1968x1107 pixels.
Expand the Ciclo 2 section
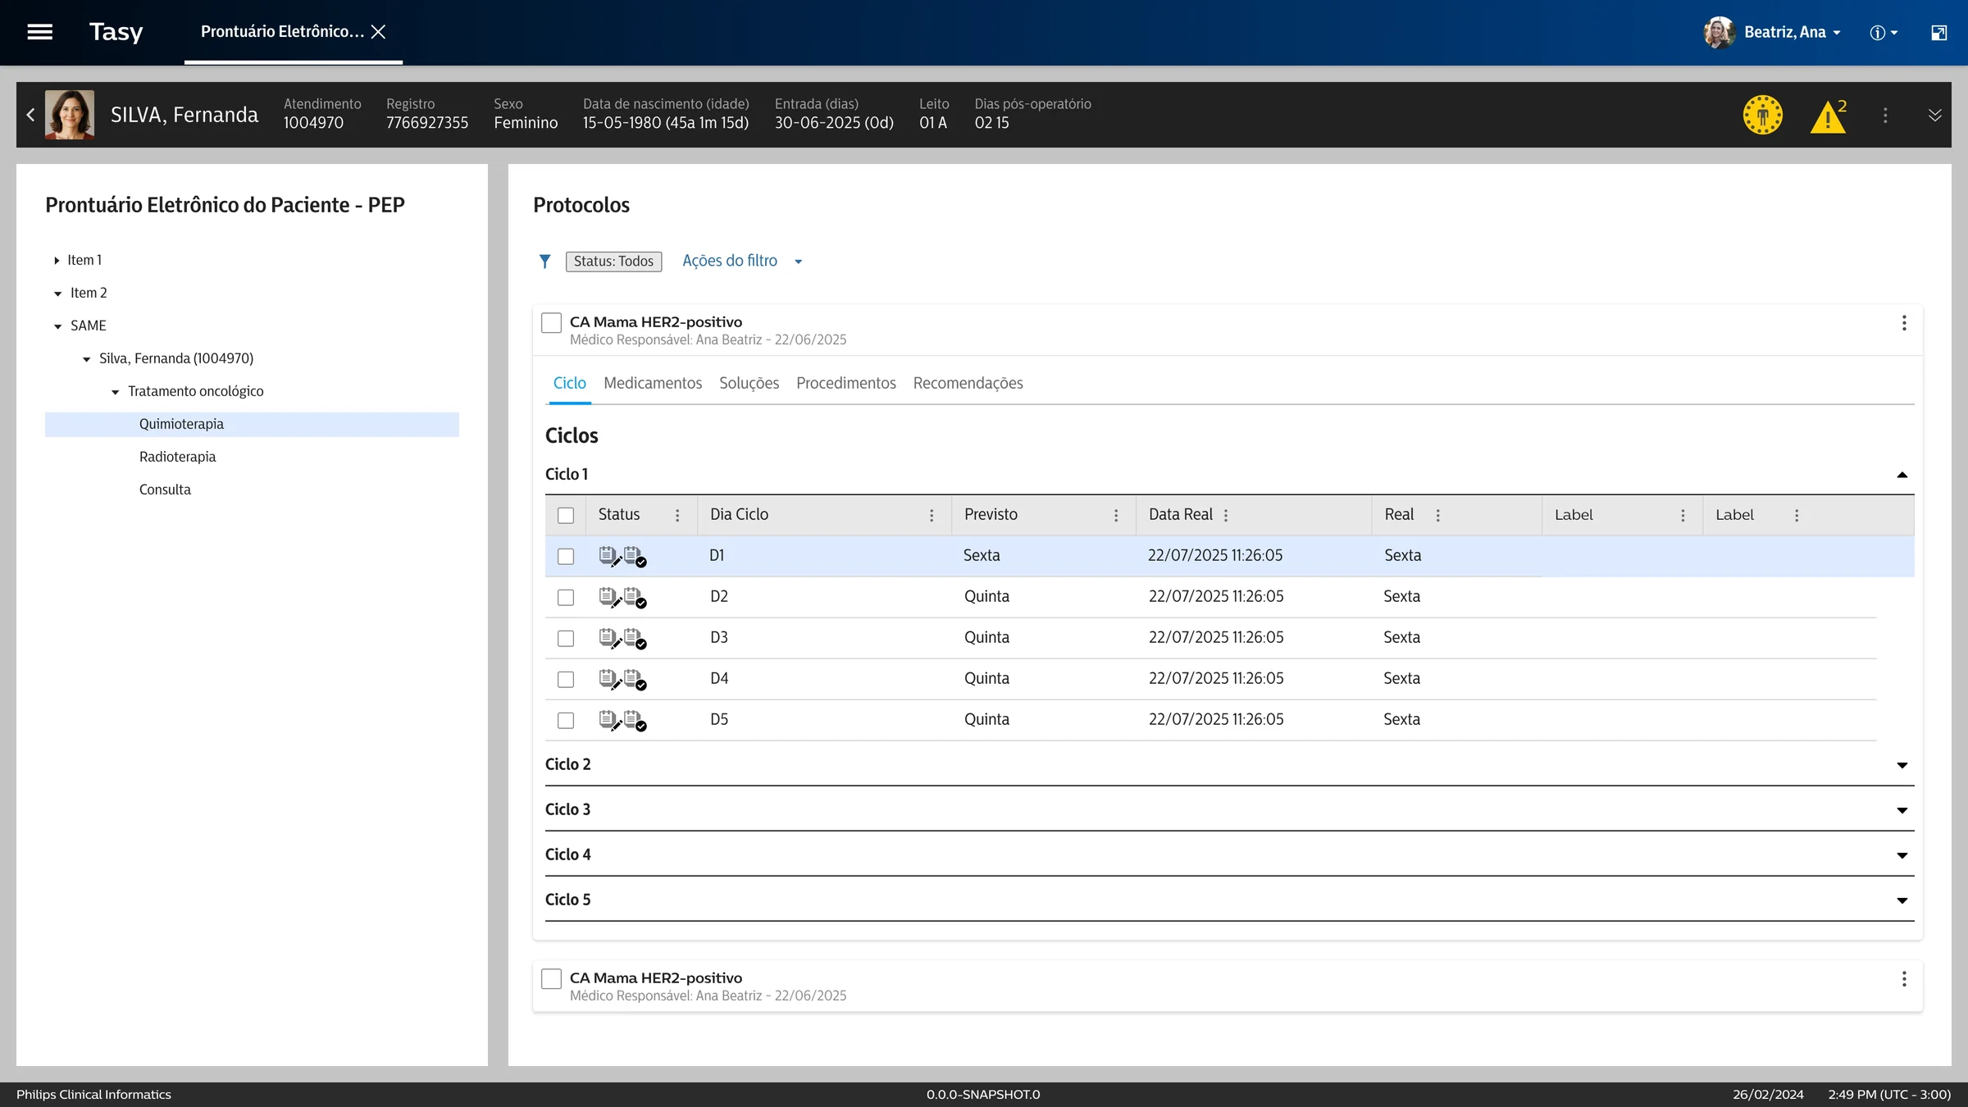(x=1902, y=765)
